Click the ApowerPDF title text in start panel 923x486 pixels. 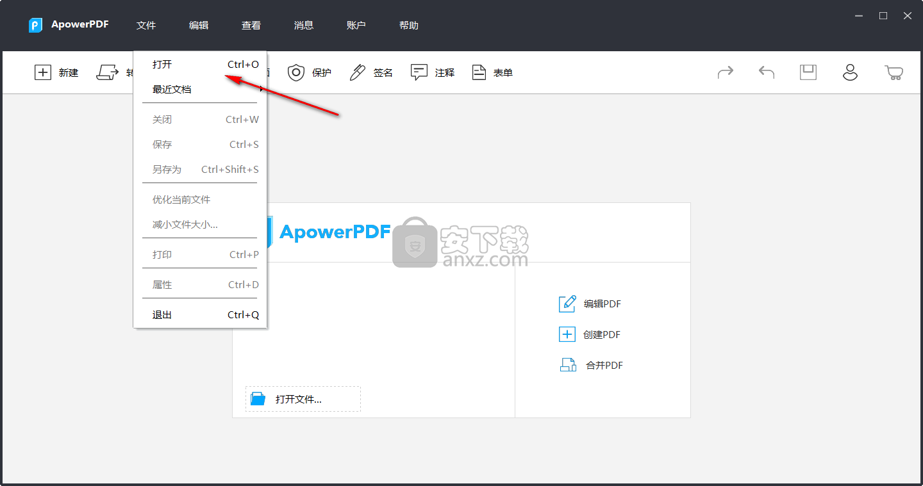[335, 231]
